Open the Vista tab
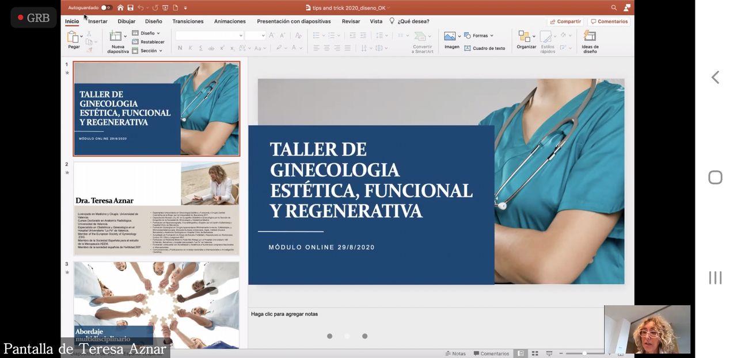This screenshot has width=737, height=358. tap(376, 21)
